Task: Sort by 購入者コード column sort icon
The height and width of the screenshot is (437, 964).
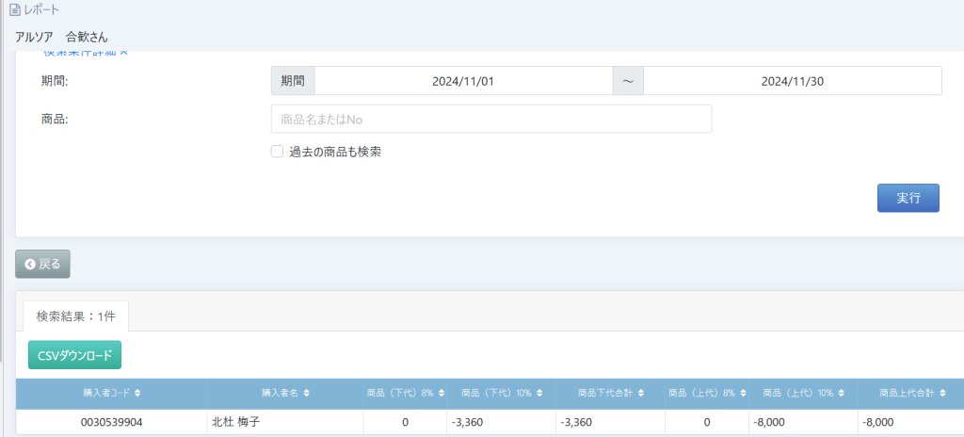Action: pyautogui.click(x=138, y=393)
